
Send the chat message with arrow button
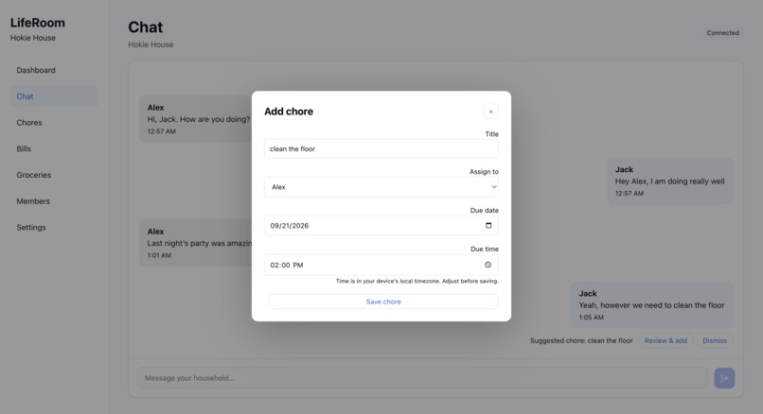pos(724,378)
